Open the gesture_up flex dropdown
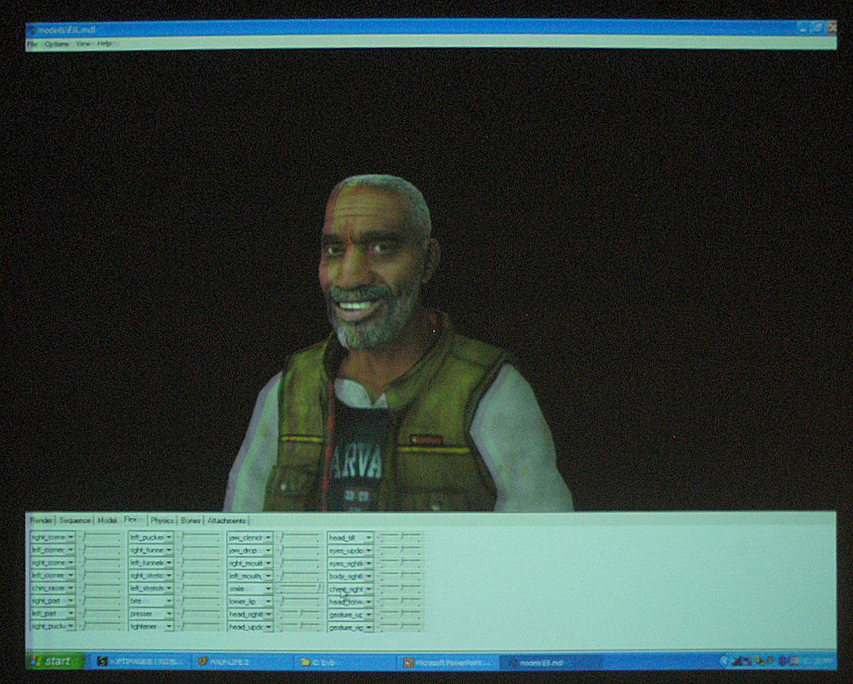Viewport: 853px width, 684px height. click(x=350, y=615)
